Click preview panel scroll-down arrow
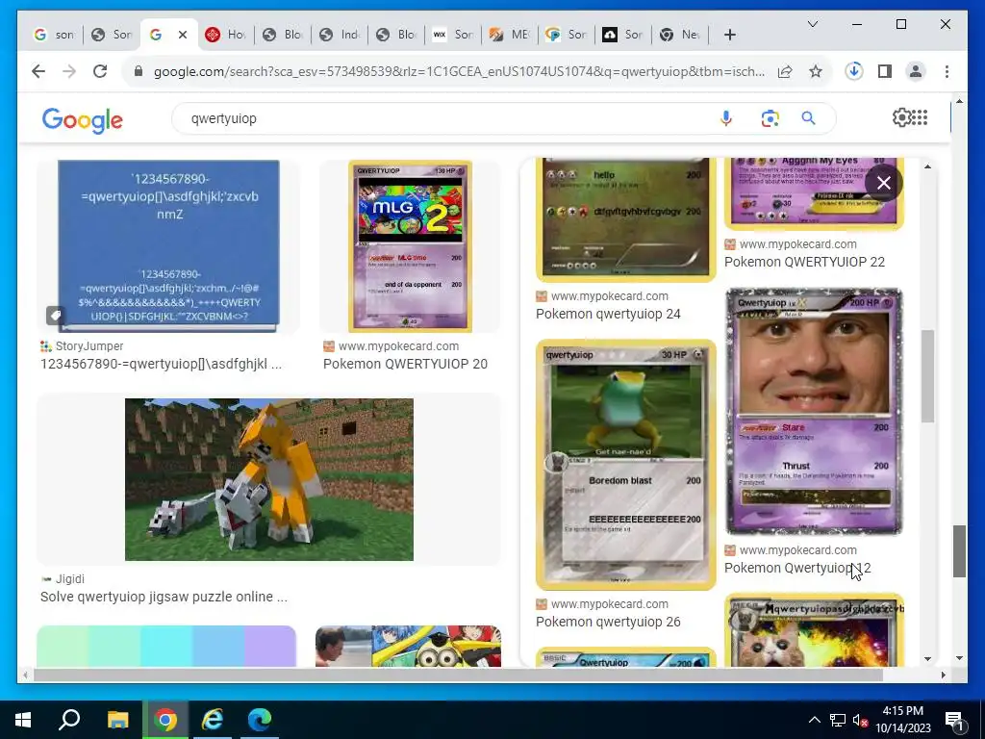The image size is (985, 739). tap(928, 658)
